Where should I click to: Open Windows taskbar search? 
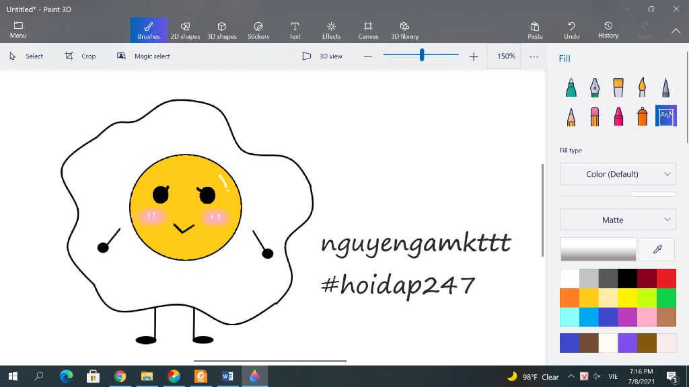coord(38,376)
